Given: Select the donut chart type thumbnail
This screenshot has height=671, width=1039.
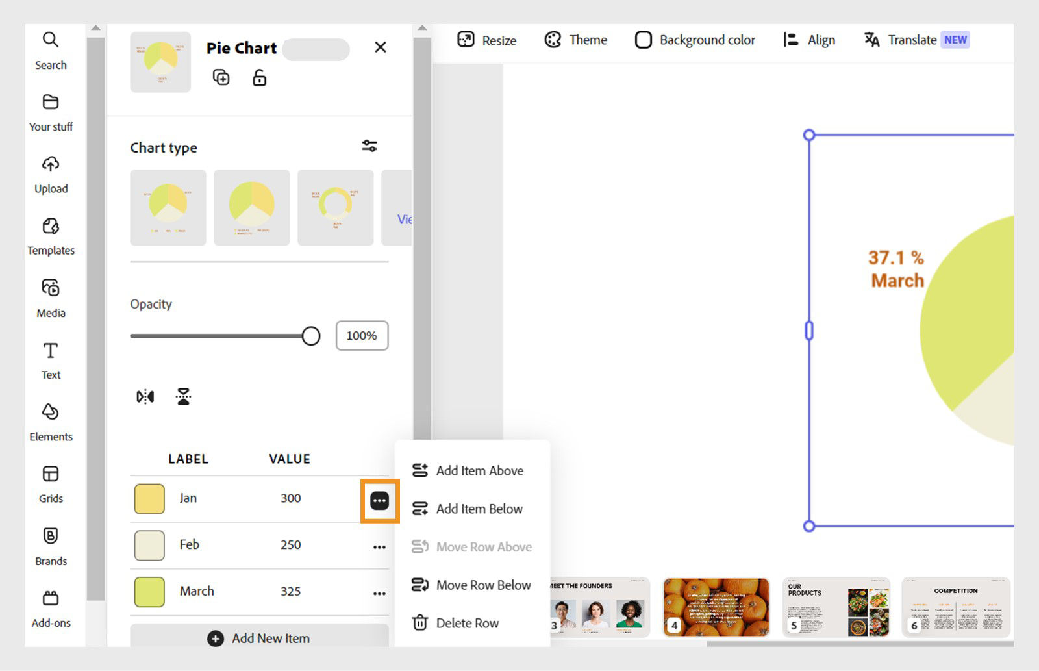Looking at the screenshot, I should coord(335,208).
